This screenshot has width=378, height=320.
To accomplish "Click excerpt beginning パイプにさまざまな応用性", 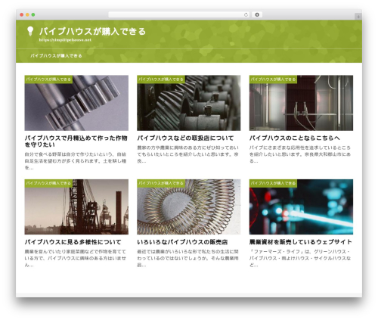I will click(x=300, y=154).
